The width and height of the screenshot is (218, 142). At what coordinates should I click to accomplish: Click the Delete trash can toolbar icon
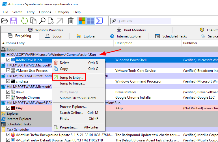pyautogui.click(x=71, y=21)
